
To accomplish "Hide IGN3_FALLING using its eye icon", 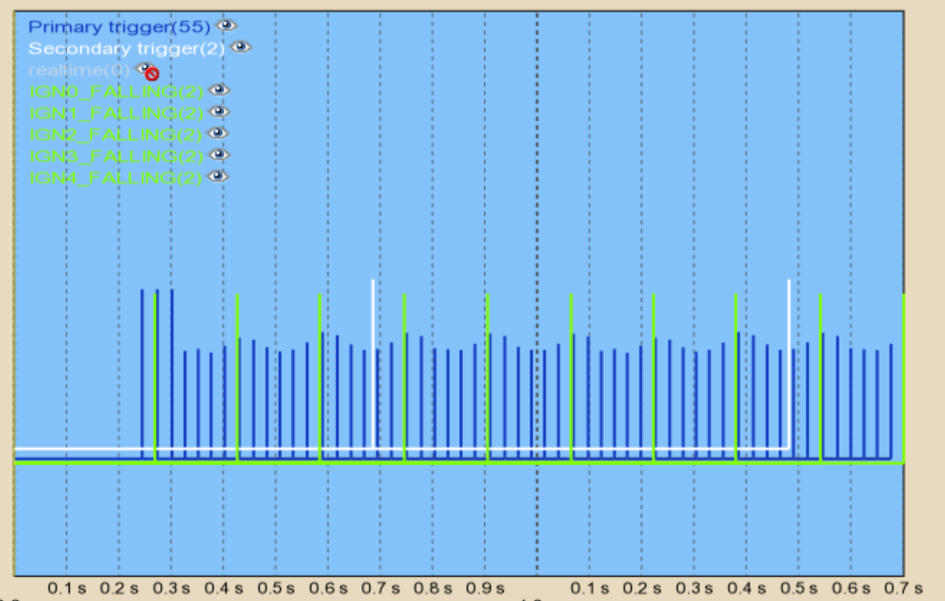I will [x=218, y=155].
